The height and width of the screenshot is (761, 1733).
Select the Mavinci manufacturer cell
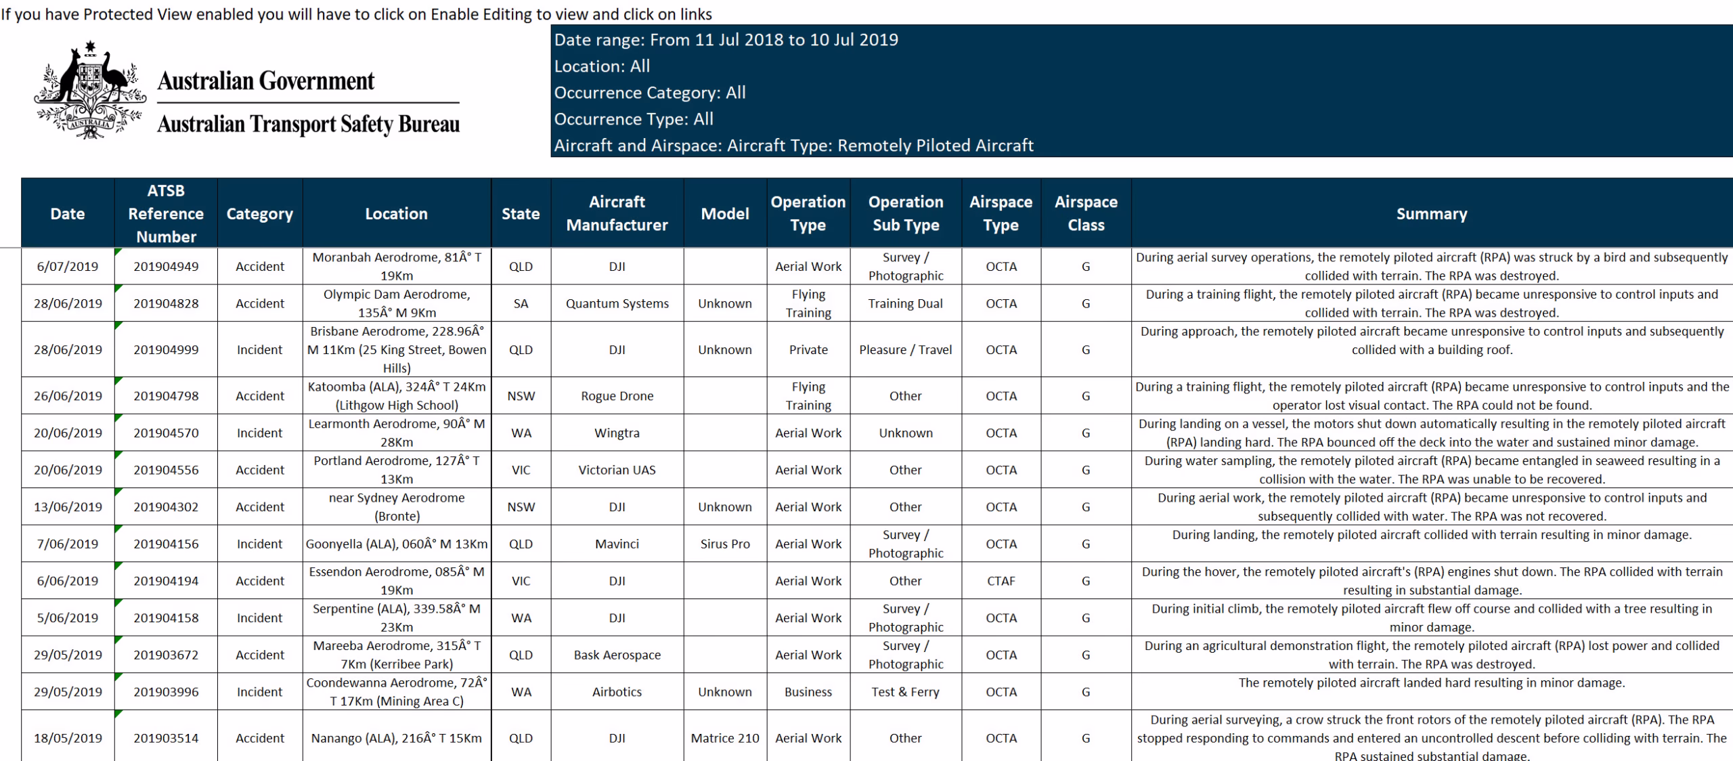617,544
